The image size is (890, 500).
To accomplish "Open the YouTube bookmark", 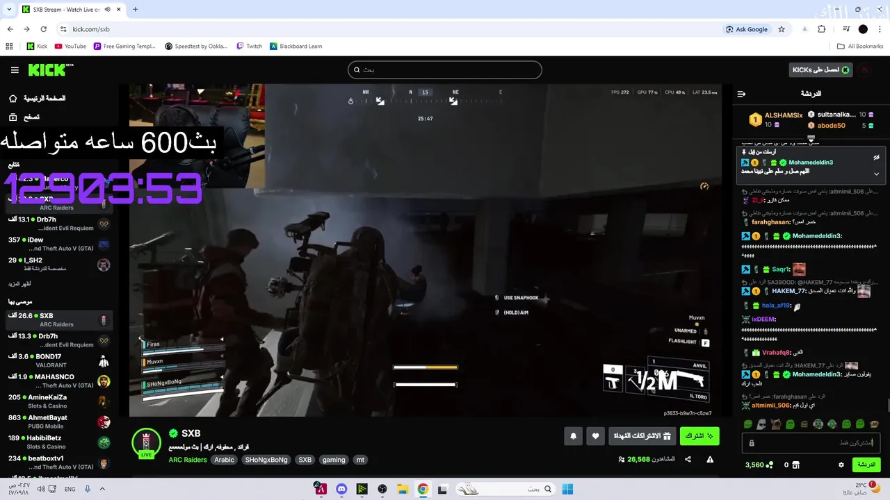I will click(70, 47).
